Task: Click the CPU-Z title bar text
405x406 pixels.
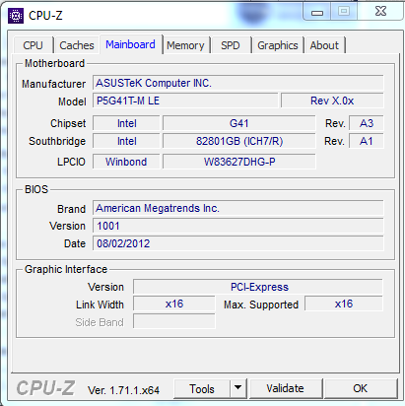Action: point(45,16)
